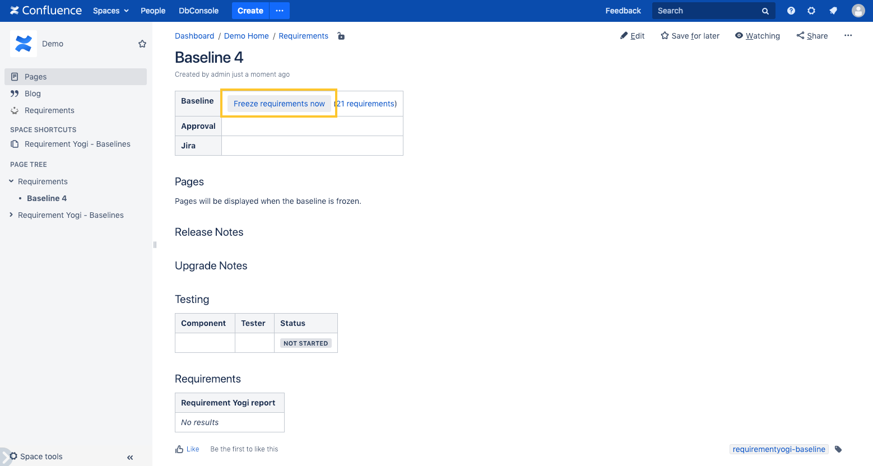The width and height of the screenshot is (873, 466).
Task: Click the label tag icon near the bottom
Action: [x=838, y=449]
